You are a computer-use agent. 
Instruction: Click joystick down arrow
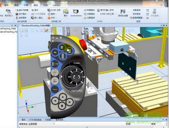click(77, 84)
